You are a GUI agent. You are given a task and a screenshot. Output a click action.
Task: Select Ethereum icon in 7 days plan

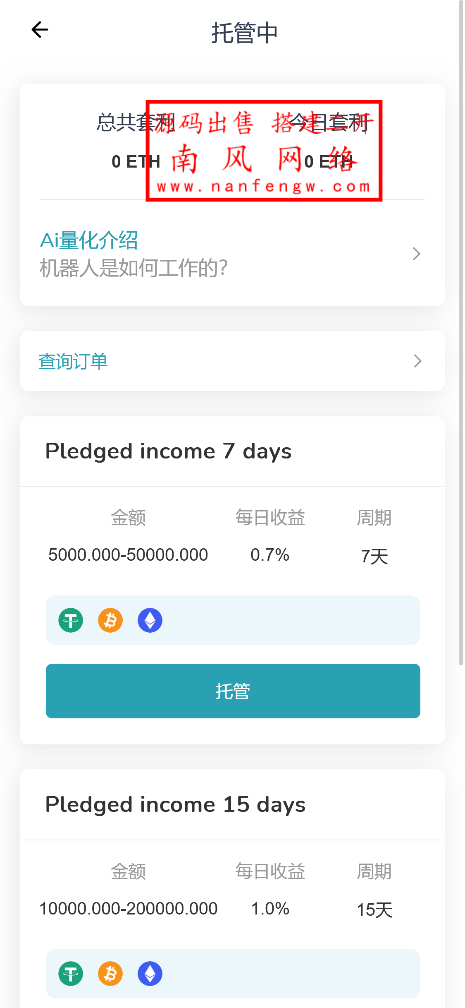point(150,620)
